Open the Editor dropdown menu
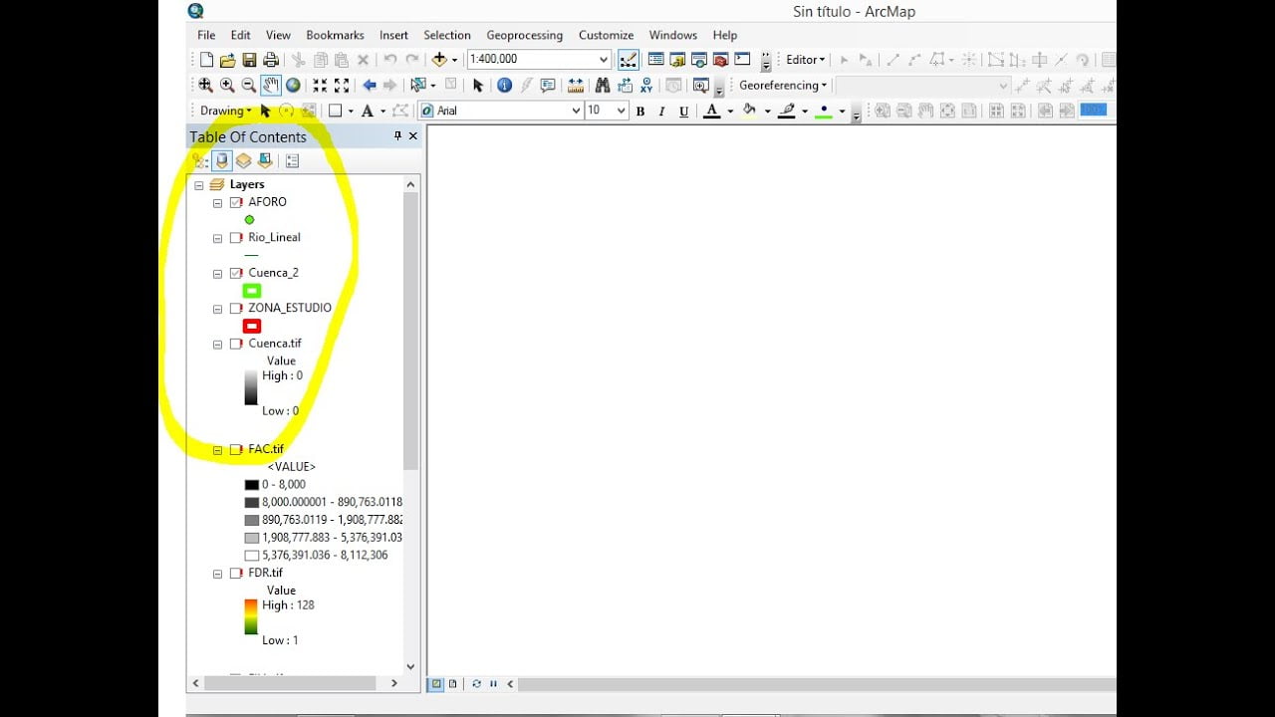The height and width of the screenshot is (717, 1275). [806, 60]
